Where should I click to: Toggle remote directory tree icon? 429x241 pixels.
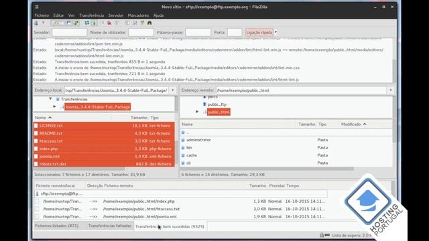pos(68,23)
